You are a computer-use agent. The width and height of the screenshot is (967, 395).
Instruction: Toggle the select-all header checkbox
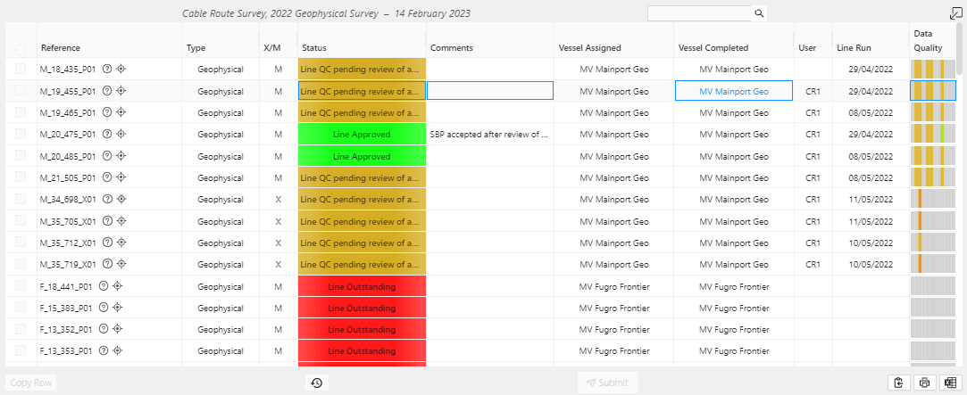coord(21,50)
